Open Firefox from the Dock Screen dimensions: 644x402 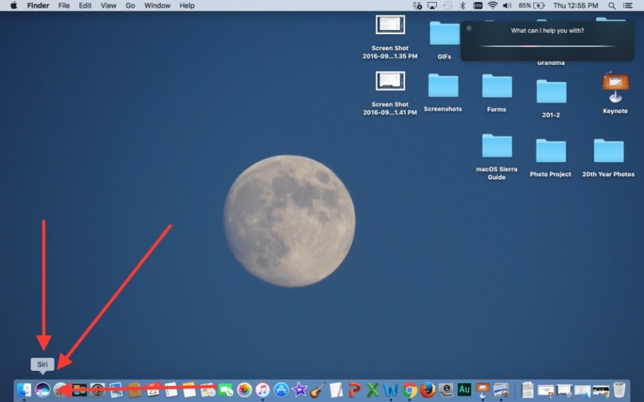[428, 390]
